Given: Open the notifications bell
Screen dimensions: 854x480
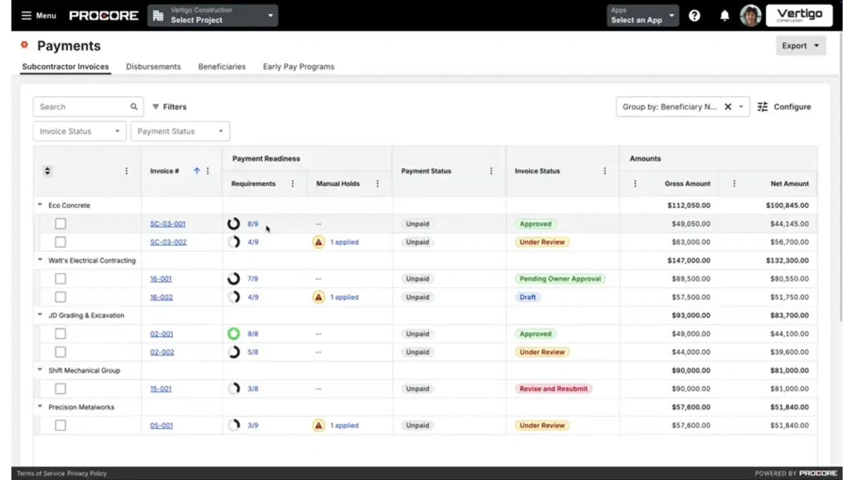Looking at the screenshot, I should [x=724, y=15].
